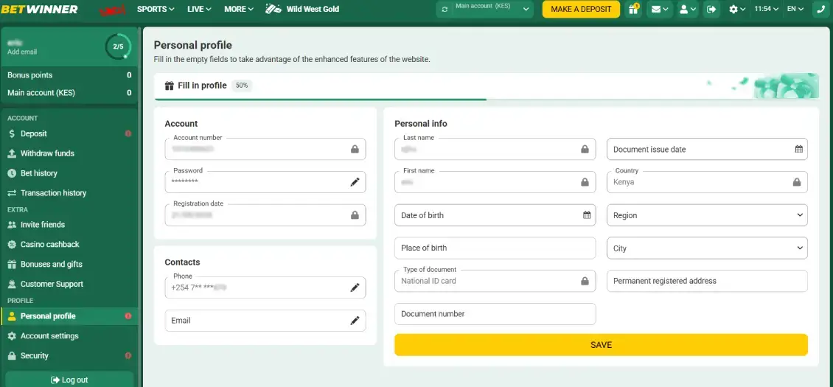Click the red alert icon beside Deposit
The width and height of the screenshot is (833, 387).
click(x=128, y=133)
